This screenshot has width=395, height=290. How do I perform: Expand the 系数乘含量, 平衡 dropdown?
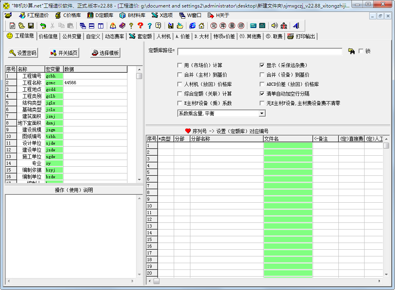click(262, 113)
